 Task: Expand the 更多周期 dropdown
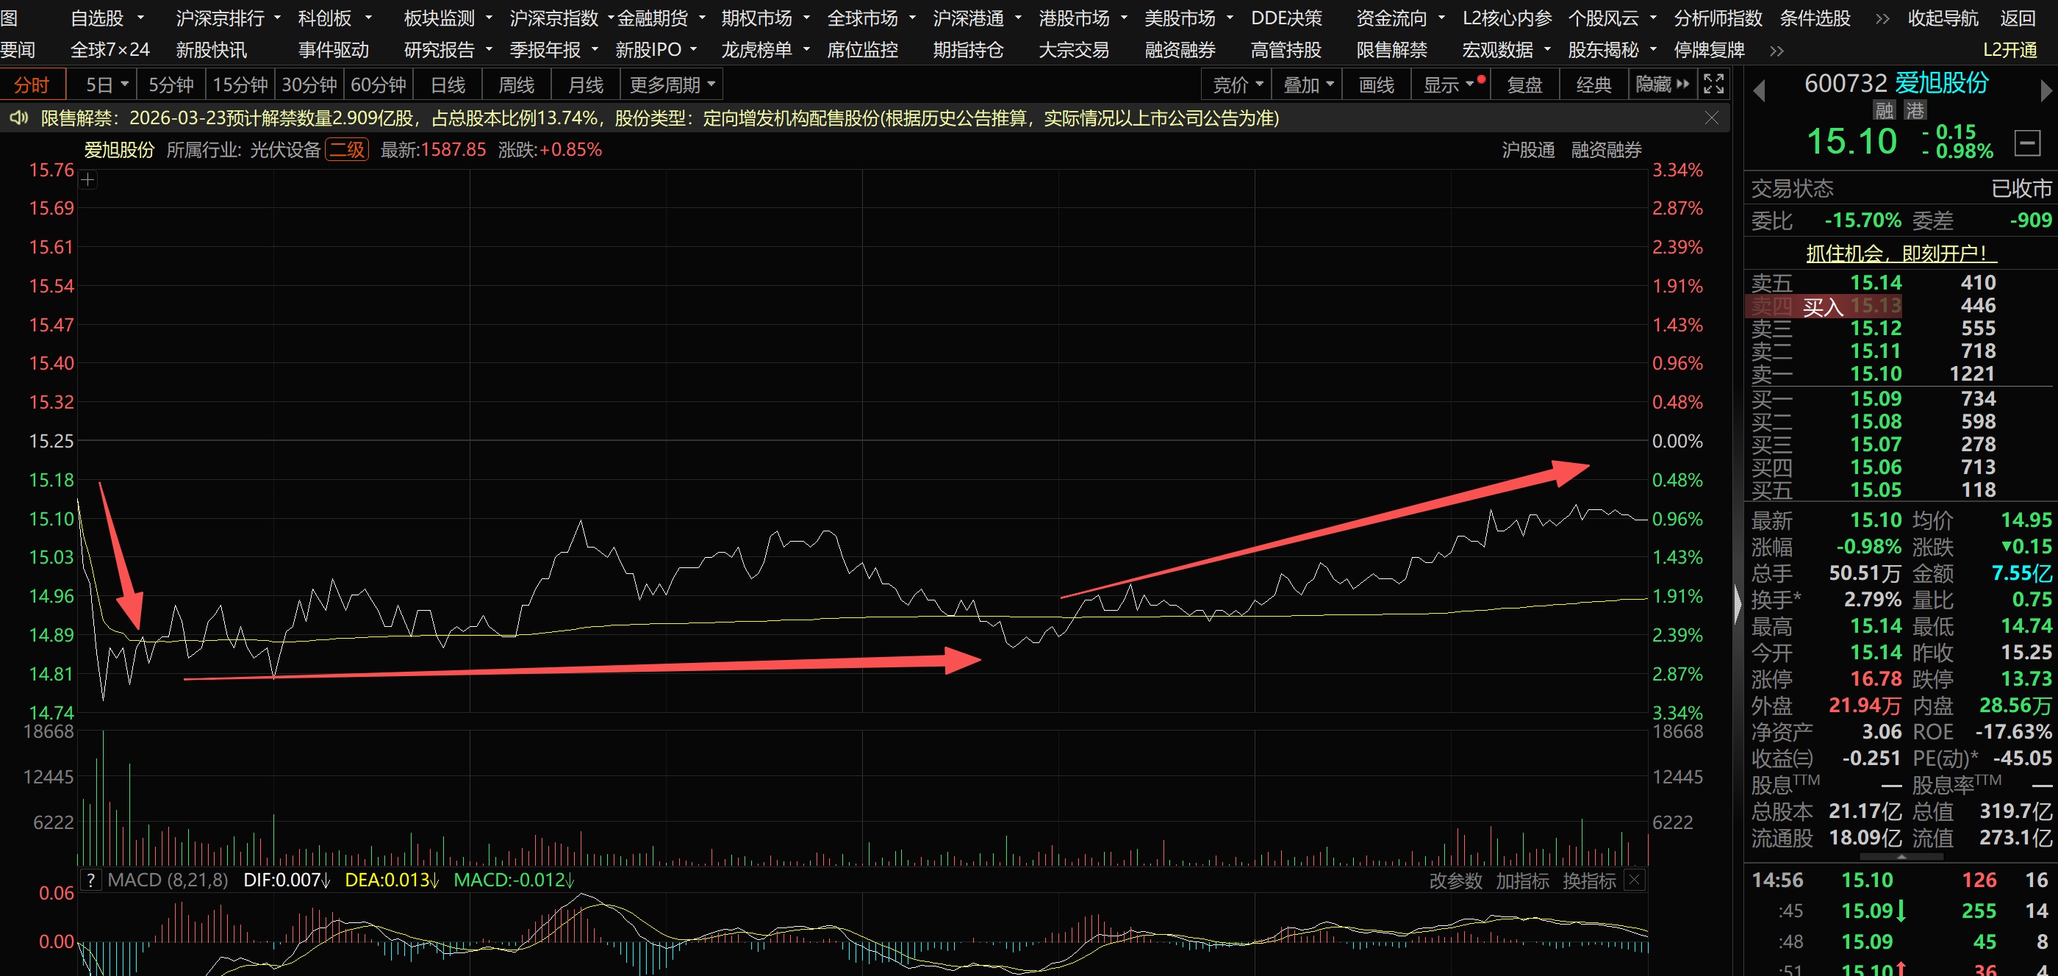[671, 85]
